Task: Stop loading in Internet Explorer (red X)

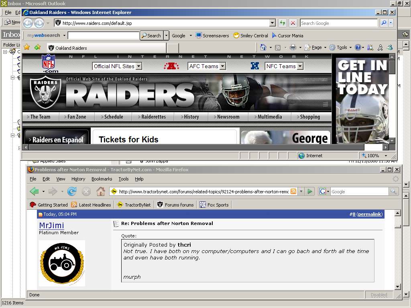Action: tap(293, 23)
